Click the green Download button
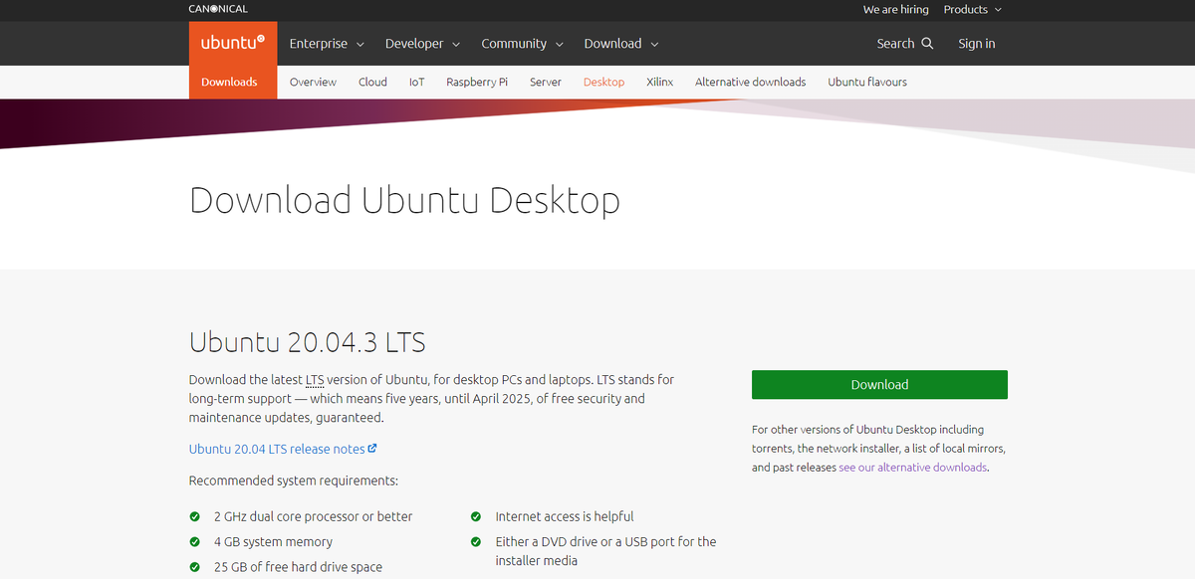Screen dimensions: 1195x579 point(879,384)
